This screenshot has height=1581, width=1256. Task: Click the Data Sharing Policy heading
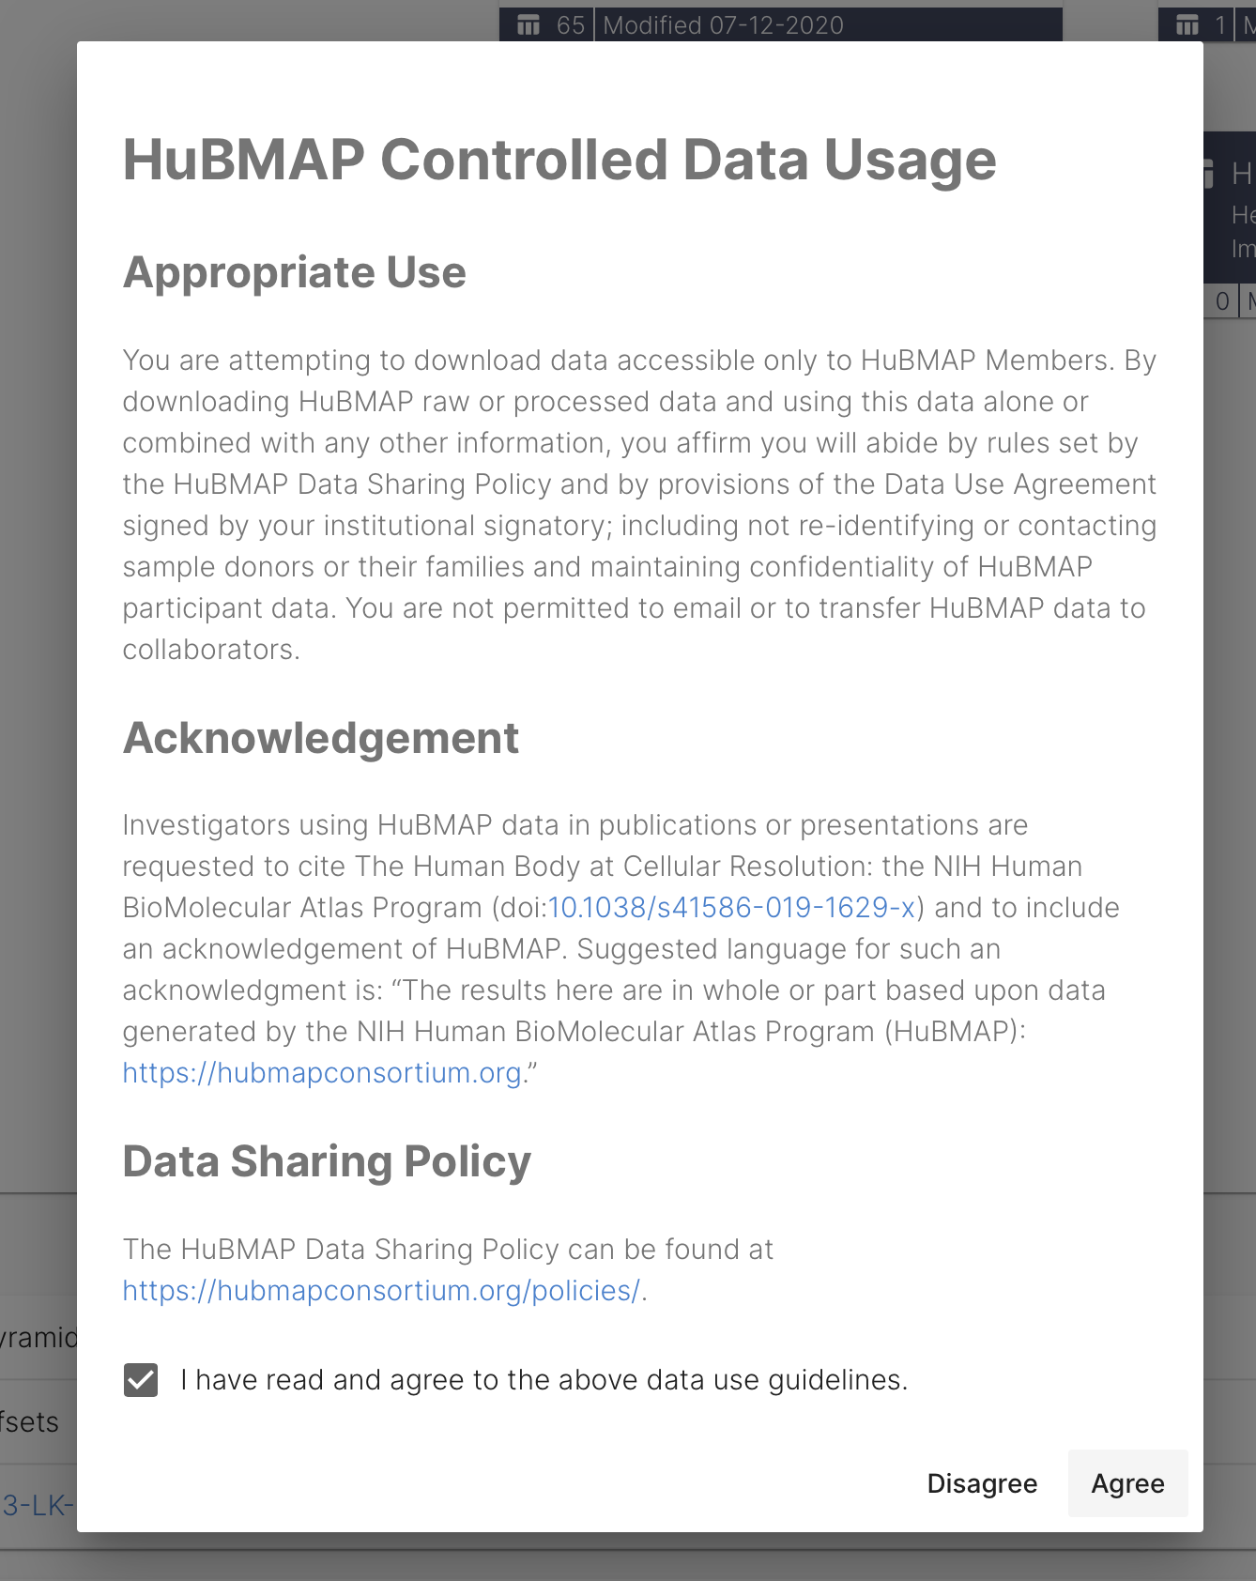click(327, 1160)
